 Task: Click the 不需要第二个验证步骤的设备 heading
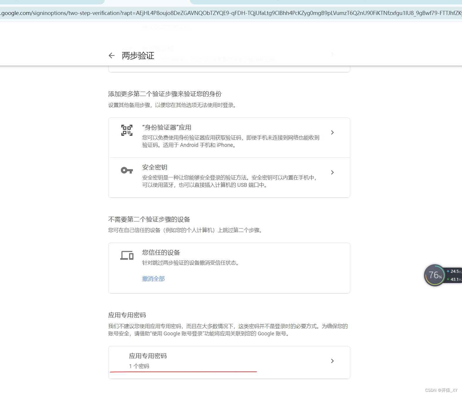click(149, 219)
